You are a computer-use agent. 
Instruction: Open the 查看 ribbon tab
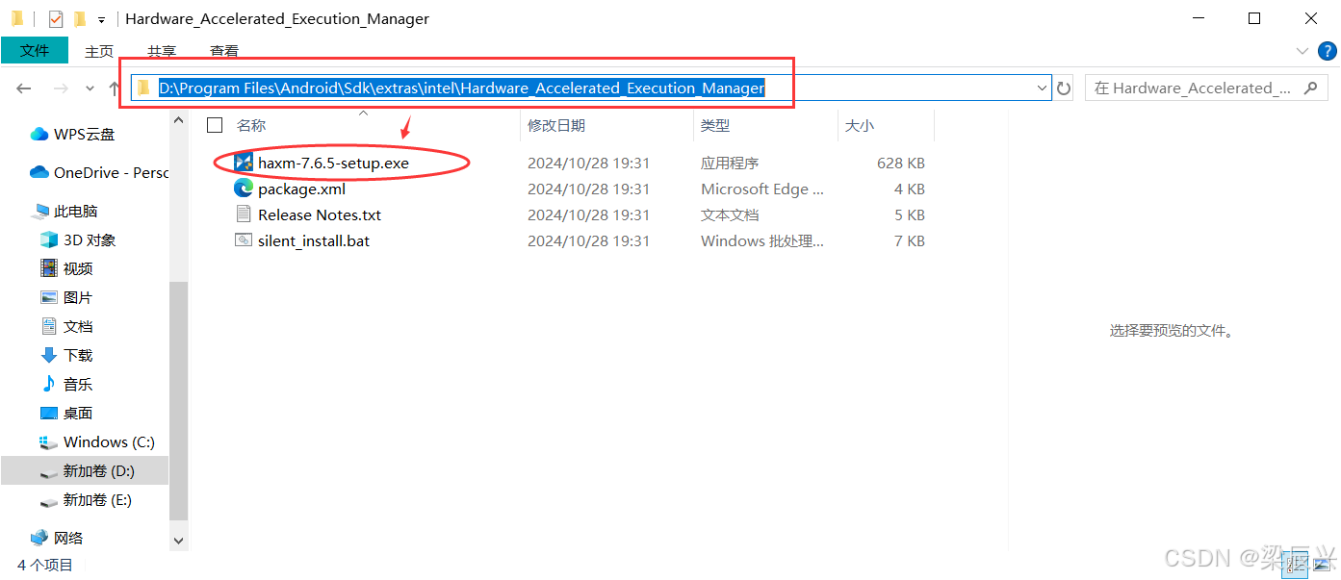(x=224, y=51)
